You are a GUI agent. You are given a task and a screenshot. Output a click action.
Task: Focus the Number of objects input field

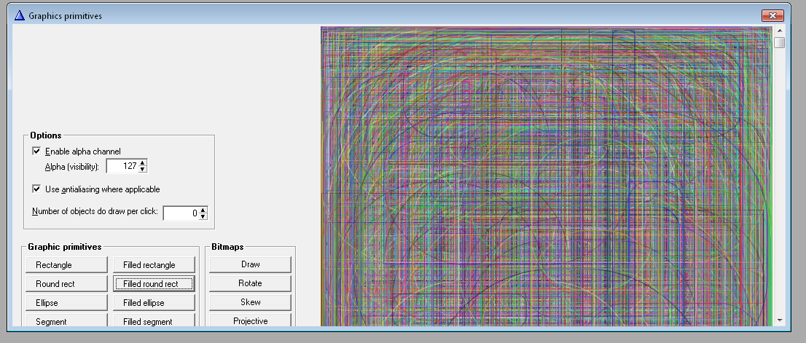click(x=180, y=213)
